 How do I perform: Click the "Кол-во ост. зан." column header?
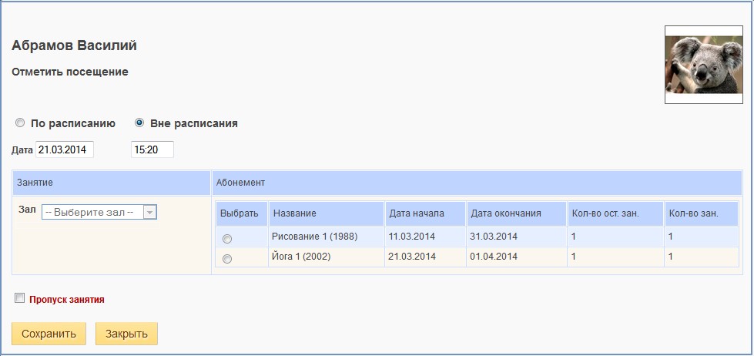click(615, 213)
